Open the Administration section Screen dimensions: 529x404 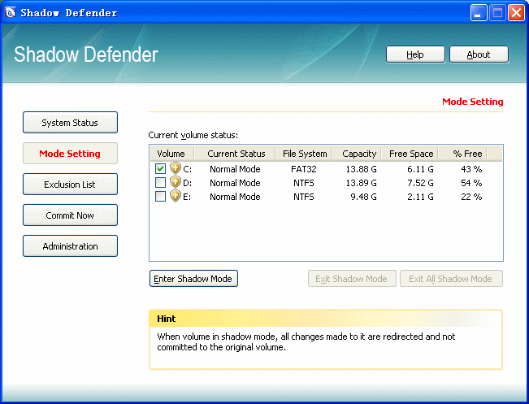pyautogui.click(x=70, y=246)
